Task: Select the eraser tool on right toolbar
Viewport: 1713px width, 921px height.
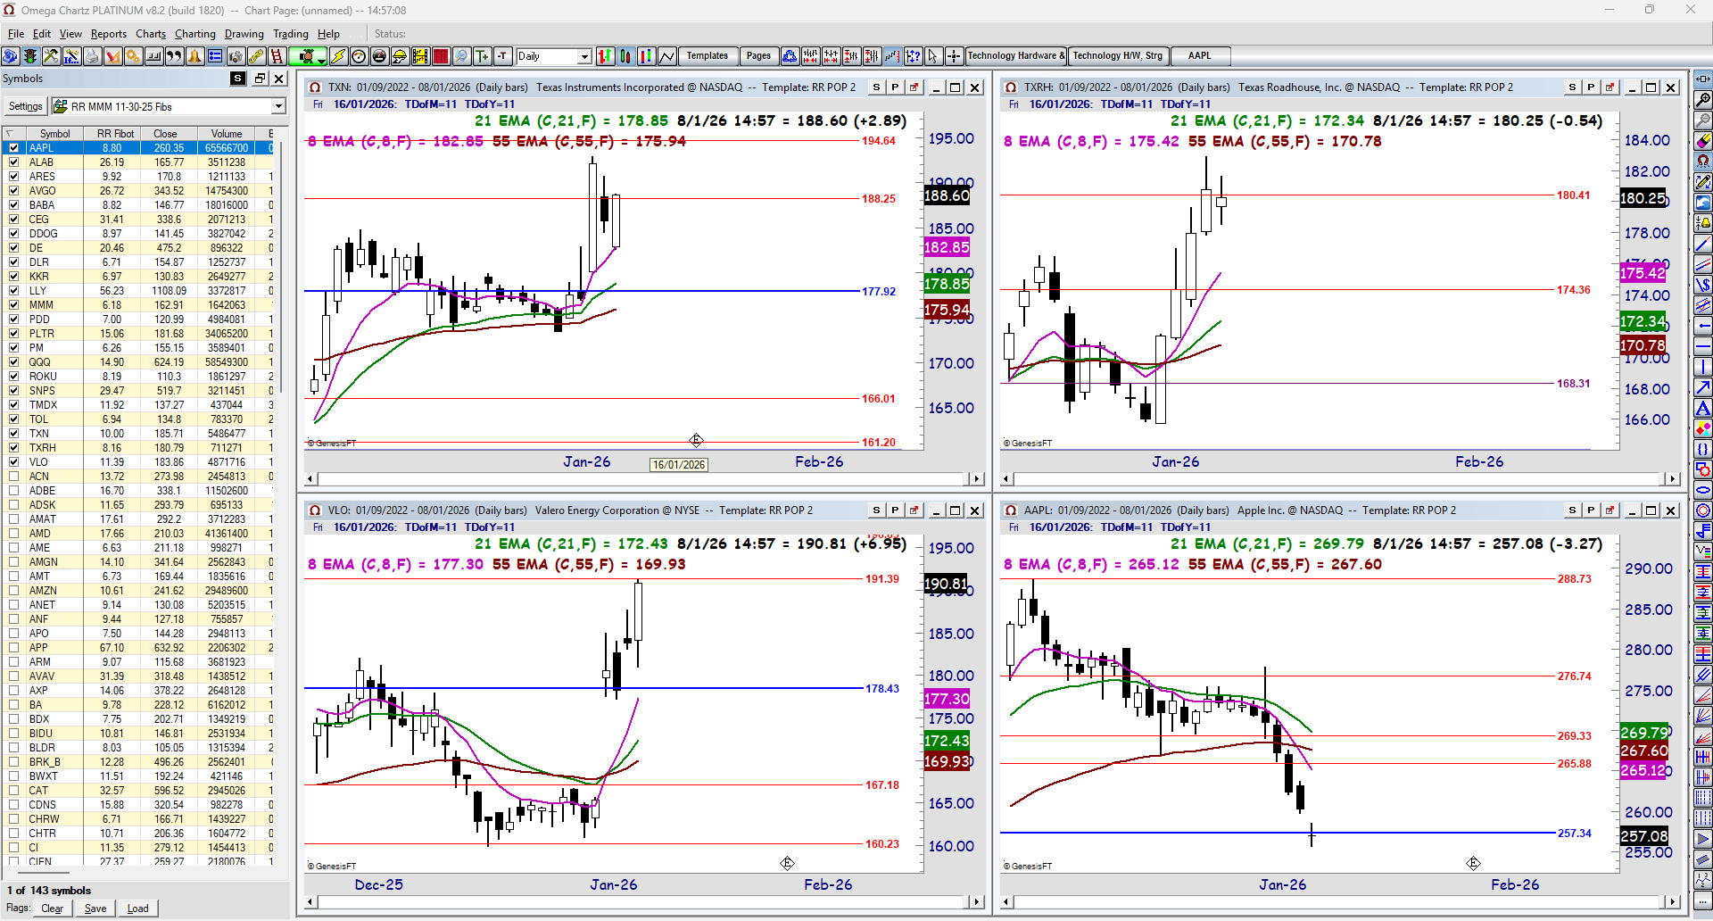Action: (x=1703, y=141)
